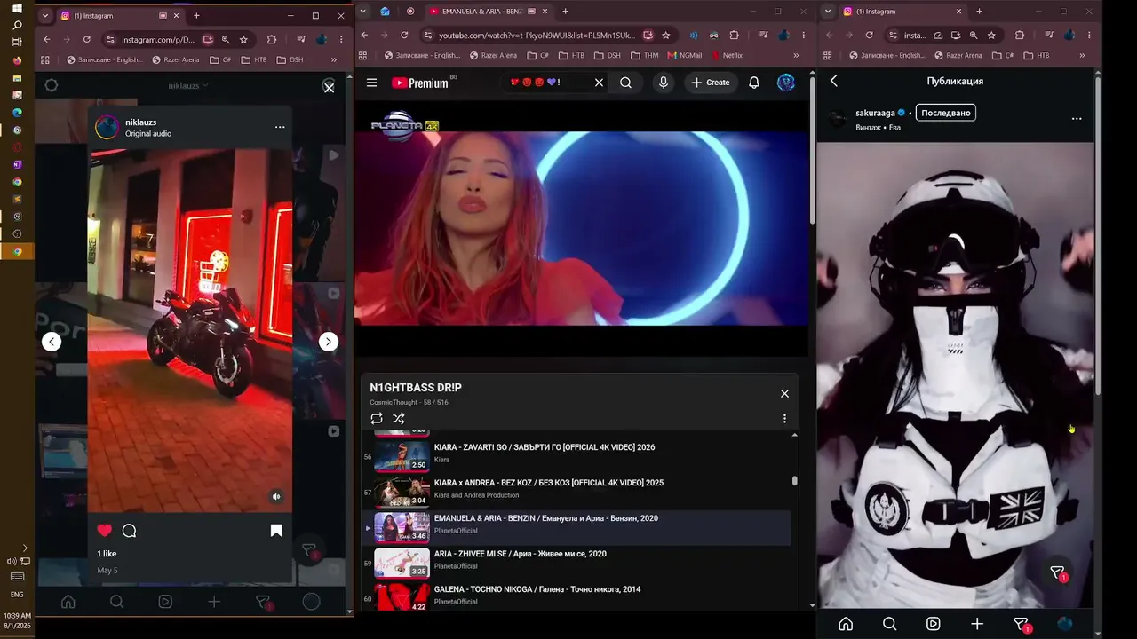The width and height of the screenshot is (1137, 639).
Task: Expand the tab search dropdown in YouTube browser
Action: [x=362, y=12]
